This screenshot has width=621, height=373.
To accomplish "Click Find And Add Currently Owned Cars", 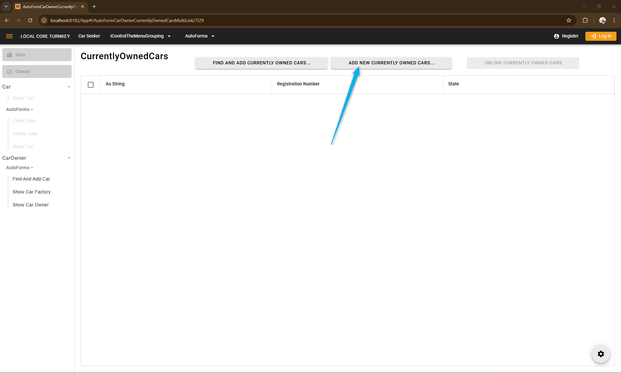I will [261, 63].
